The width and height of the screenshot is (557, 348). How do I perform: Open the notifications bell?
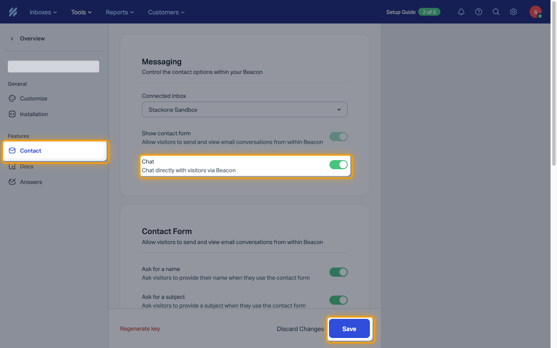point(461,12)
